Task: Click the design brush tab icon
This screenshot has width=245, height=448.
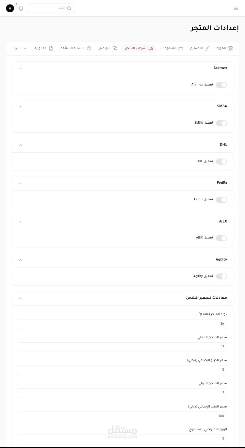Action: (207, 48)
